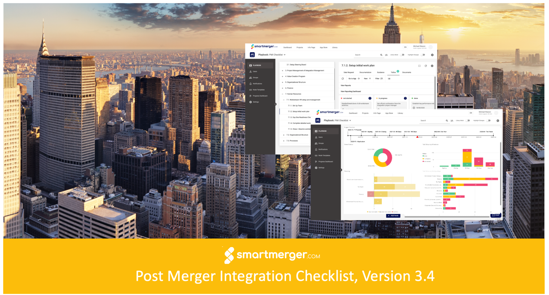Open Progress Dashboard in back window sidebar

258,96
